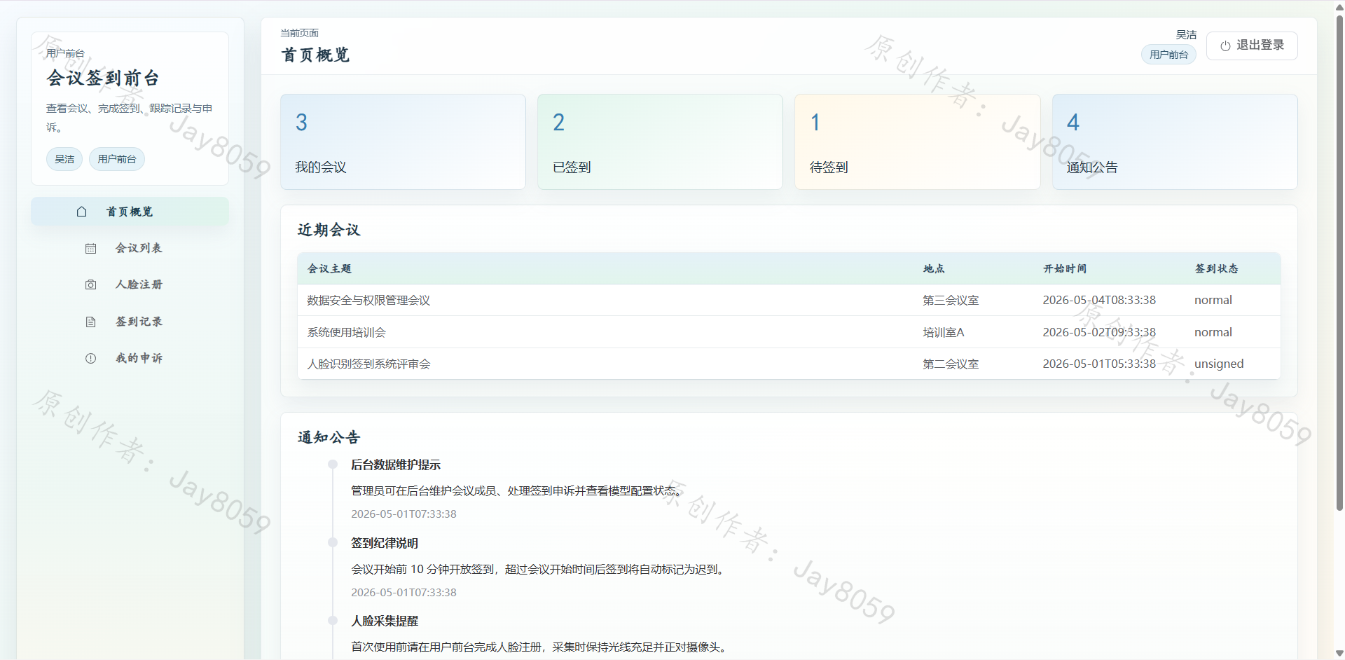Click the user name 吴洁 in header

1186,34
